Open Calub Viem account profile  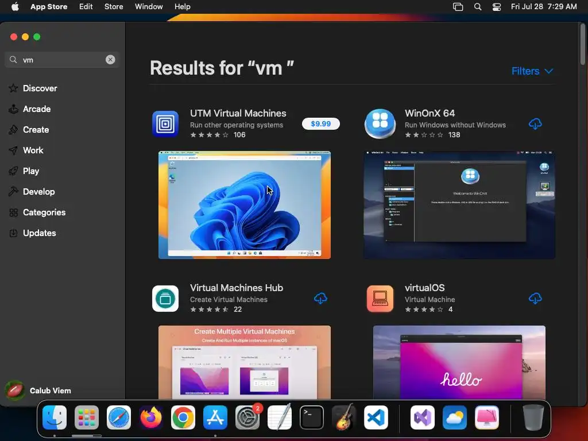[38, 390]
